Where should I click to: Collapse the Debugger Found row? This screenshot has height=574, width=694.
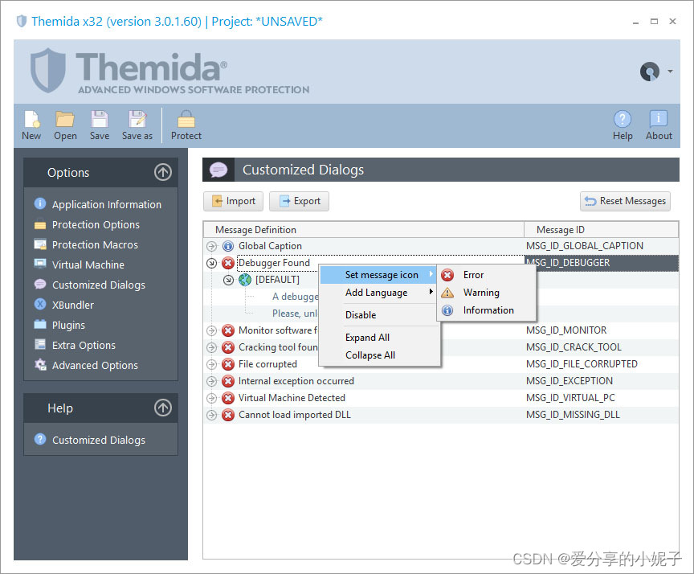click(x=211, y=263)
